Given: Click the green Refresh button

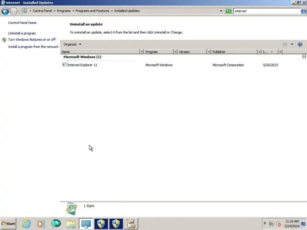Looking at the screenshot, I should (x=228, y=11).
